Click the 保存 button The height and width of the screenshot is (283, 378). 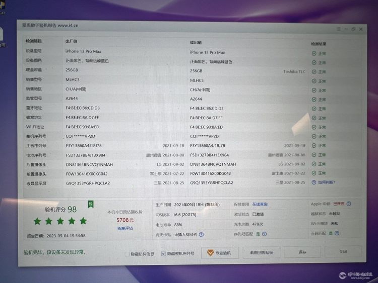tap(302, 252)
